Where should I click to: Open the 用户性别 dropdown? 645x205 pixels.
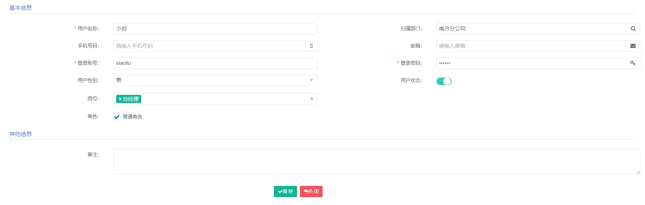(215, 81)
